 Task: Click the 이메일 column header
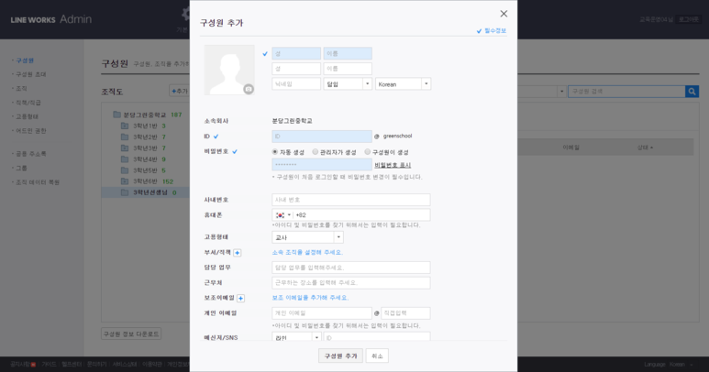(x=571, y=148)
